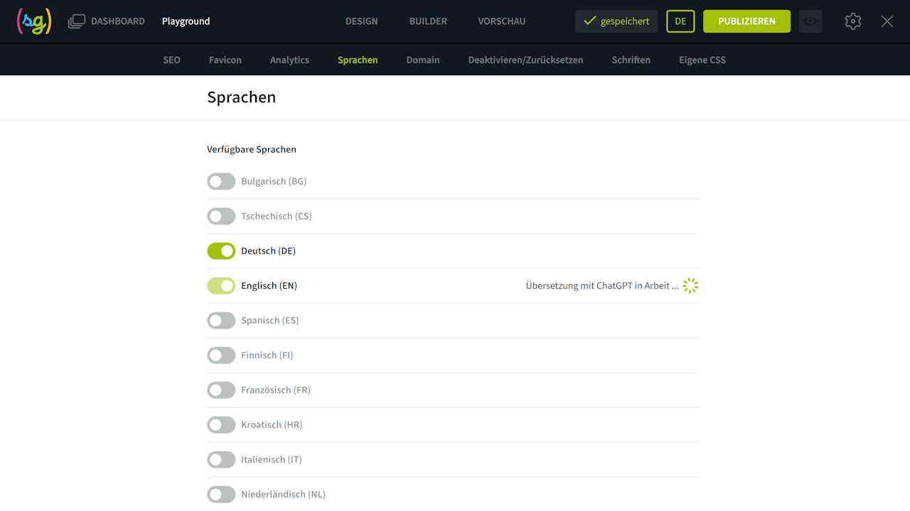Enable the Niederländisch (NL) toggle
Viewport: 910px width, 511px height.
pos(221,494)
